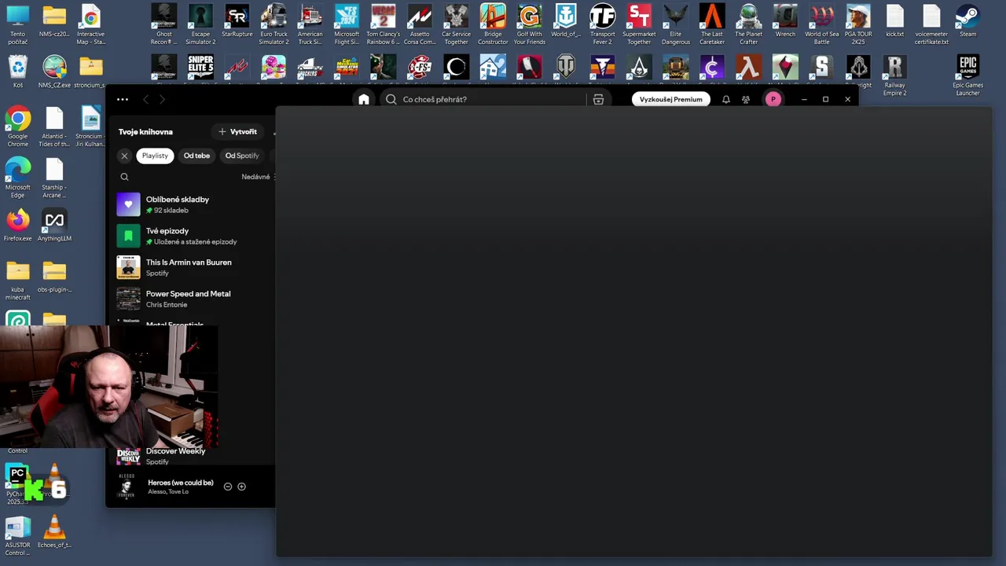
Task: Select Microsoft Edge desktop icon
Action: click(x=18, y=178)
